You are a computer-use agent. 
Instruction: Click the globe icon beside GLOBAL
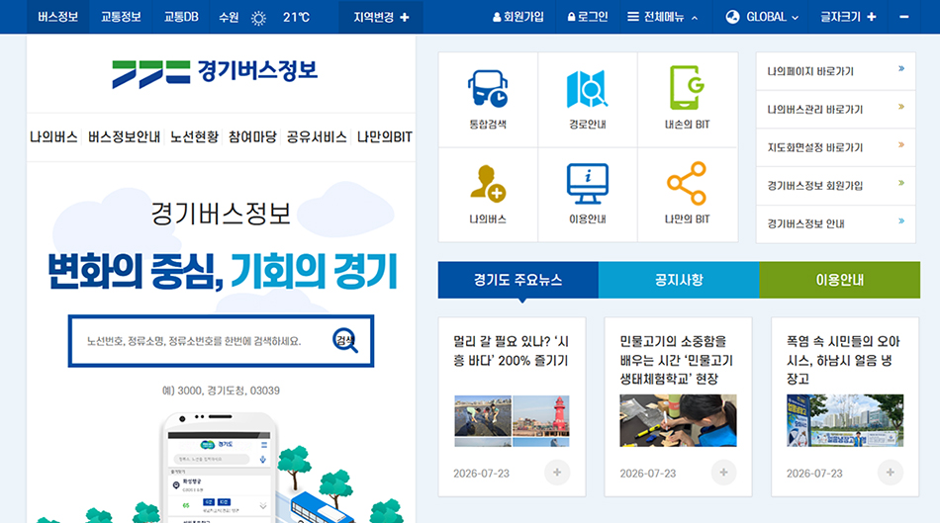pos(732,17)
